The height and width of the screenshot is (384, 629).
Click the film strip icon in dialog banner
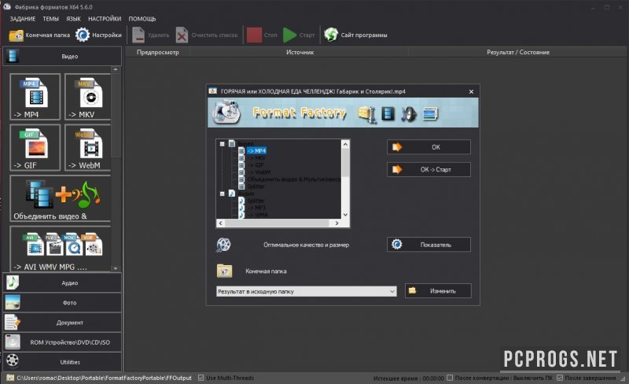click(x=388, y=113)
